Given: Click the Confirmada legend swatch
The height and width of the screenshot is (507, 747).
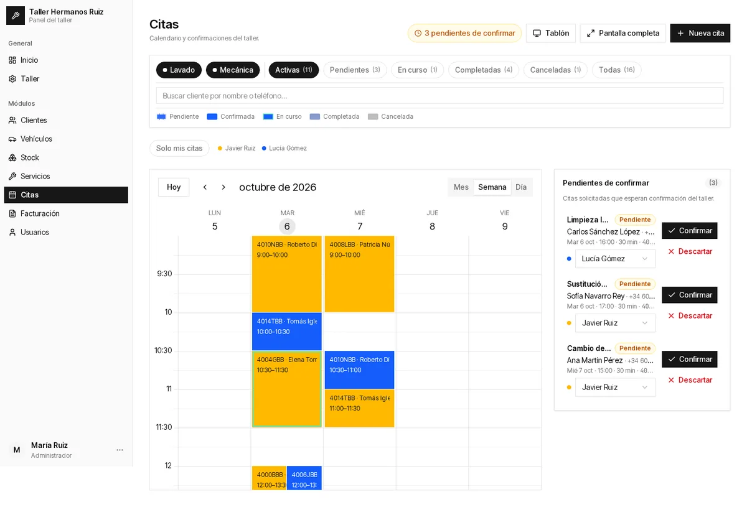Looking at the screenshot, I should (x=212, y=116).
